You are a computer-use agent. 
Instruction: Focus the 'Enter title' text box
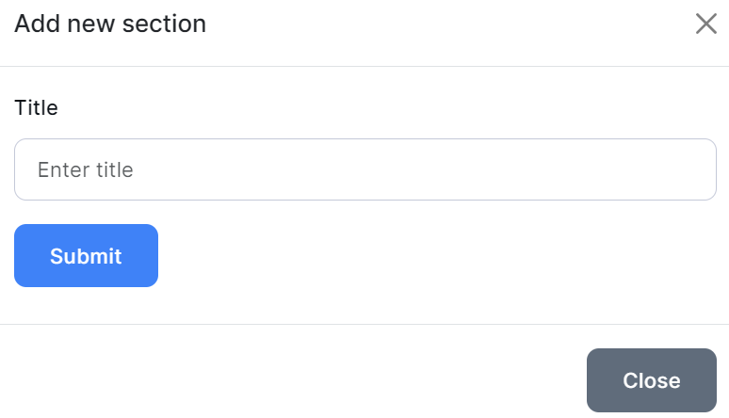365,169
